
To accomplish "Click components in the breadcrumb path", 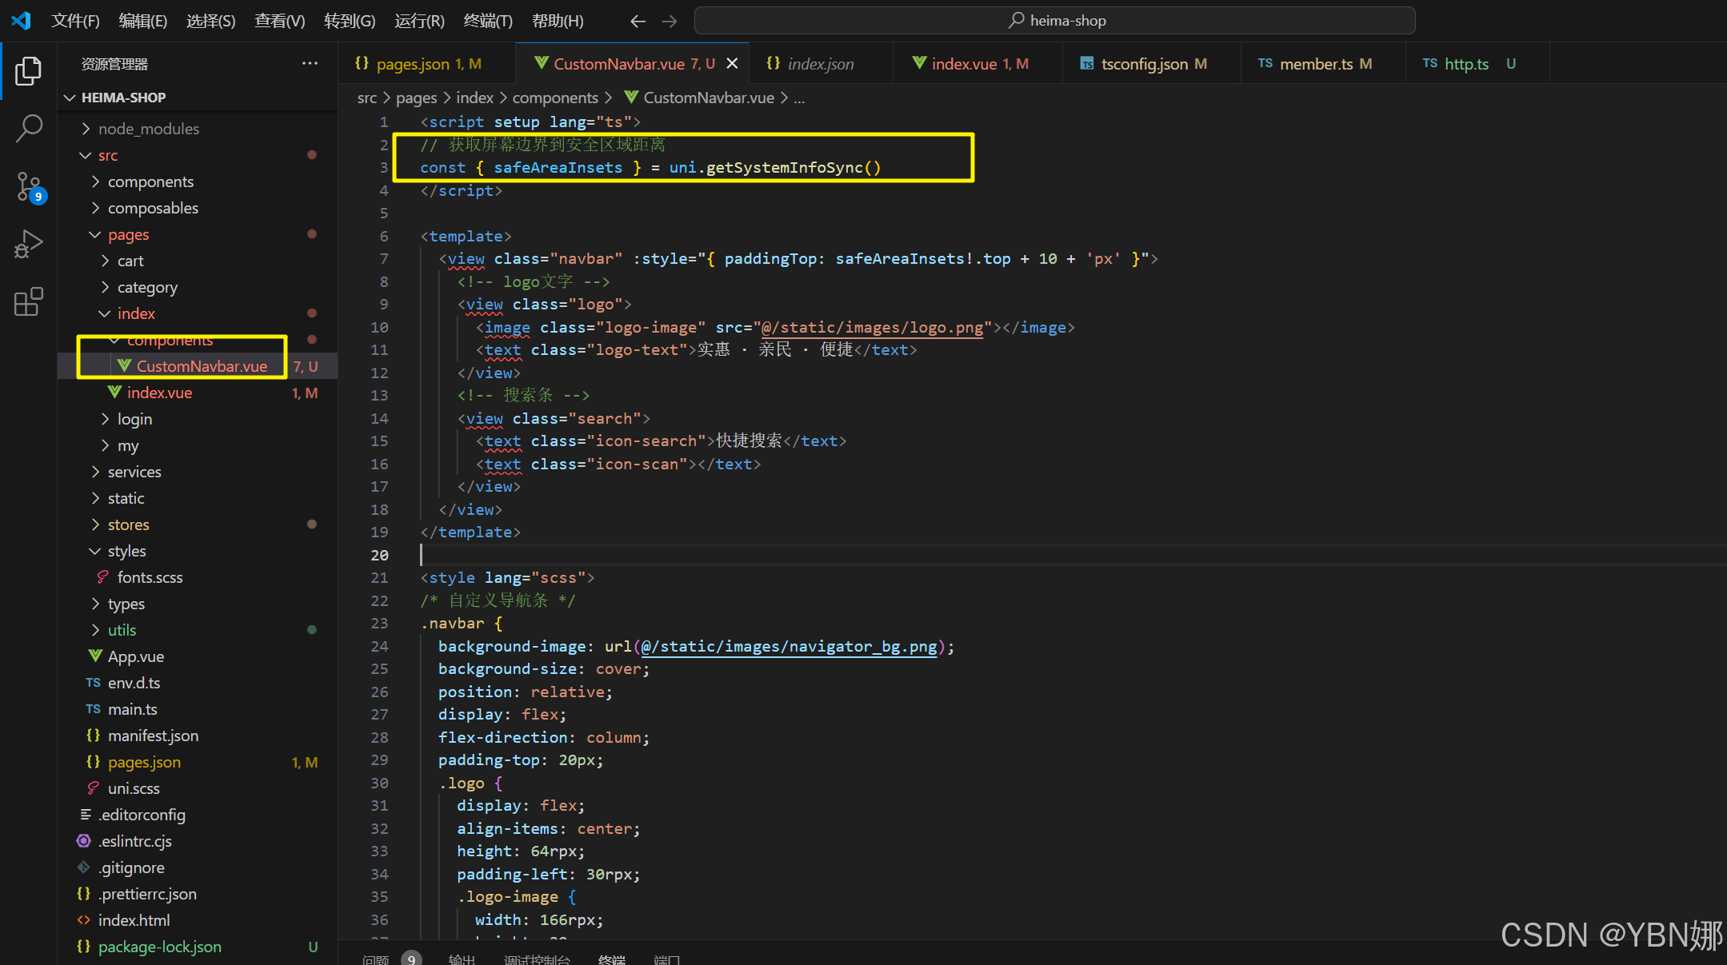I will point(554,98).
